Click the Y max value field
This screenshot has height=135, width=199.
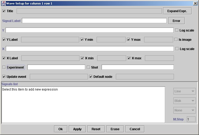159,39
